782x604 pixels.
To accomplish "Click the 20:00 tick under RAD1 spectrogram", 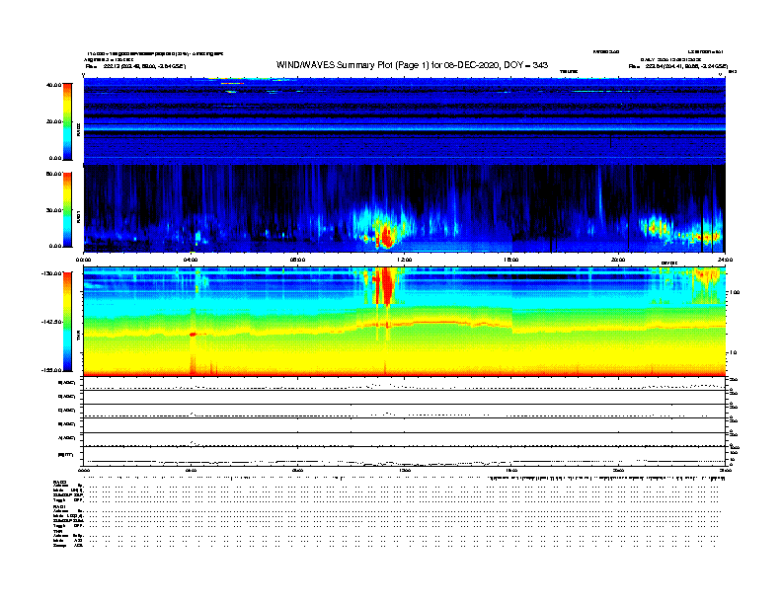I will click(618, 260).
